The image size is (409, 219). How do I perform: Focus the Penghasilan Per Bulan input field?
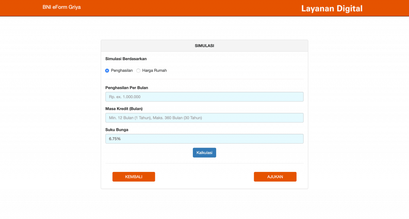click(x=204, y=97)
